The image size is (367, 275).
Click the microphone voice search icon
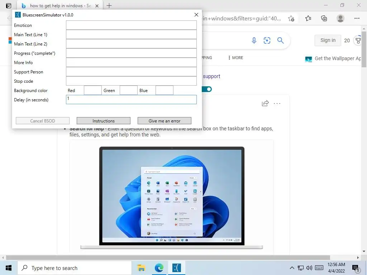[x=254, y=40]
